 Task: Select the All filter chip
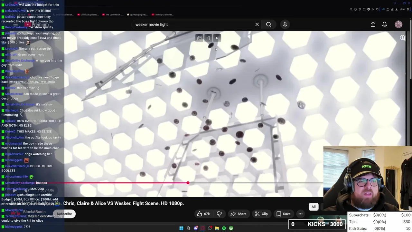(314, 207)
